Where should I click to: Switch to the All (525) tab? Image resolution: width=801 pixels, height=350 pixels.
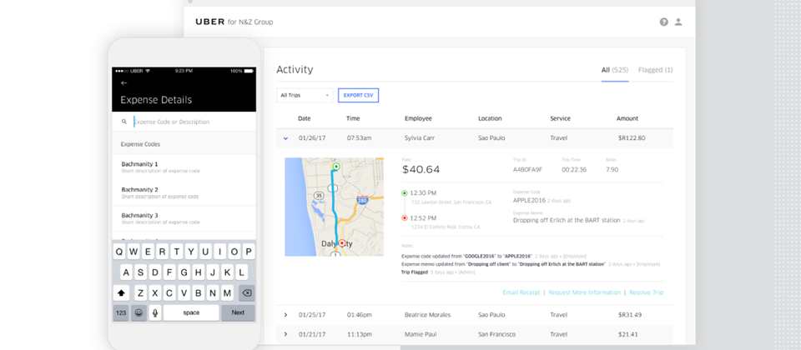615,70
